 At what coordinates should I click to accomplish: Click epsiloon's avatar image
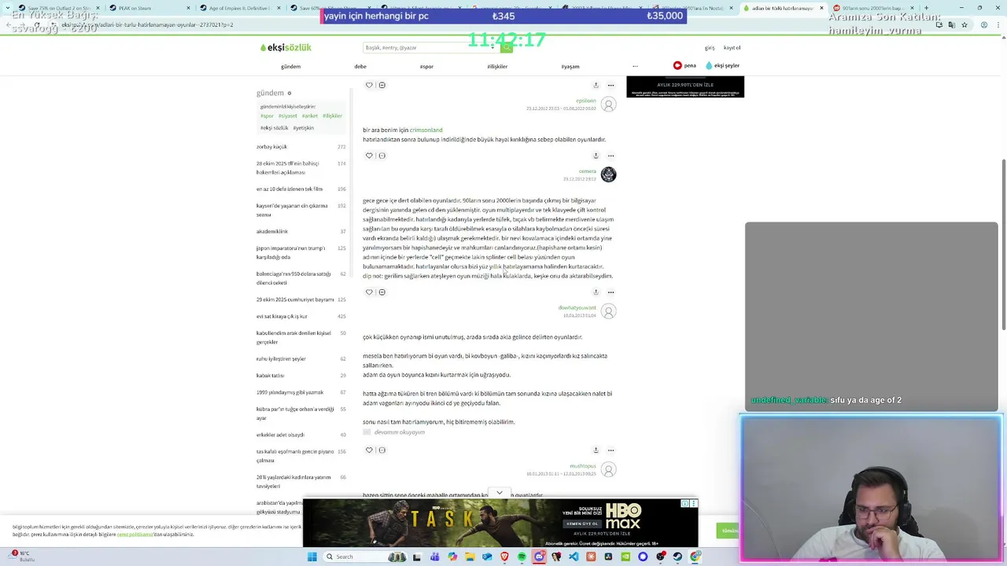click(x=608, y=105)
